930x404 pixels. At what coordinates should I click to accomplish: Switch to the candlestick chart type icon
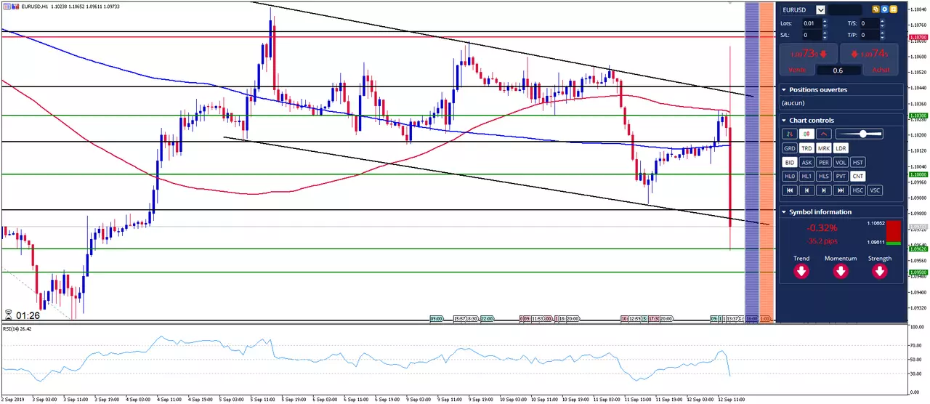coord(806,134)
